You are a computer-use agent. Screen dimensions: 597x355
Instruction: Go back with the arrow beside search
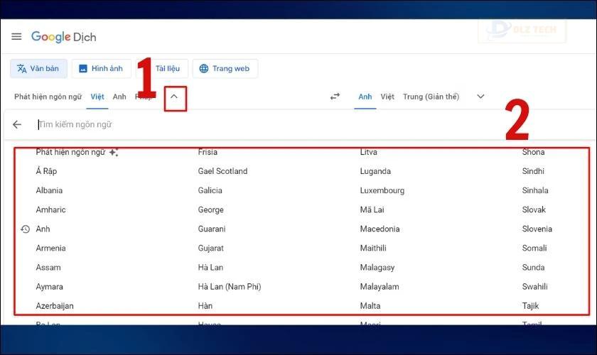17,124
